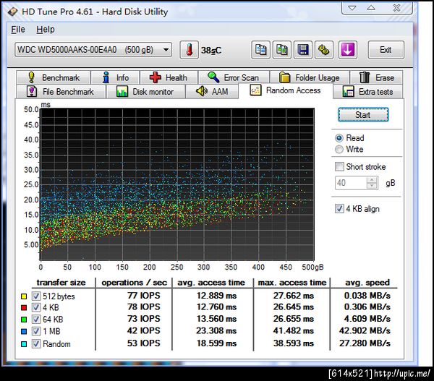Open the File menu
This screenshot has height=381, width=434.
coord(18,30)
